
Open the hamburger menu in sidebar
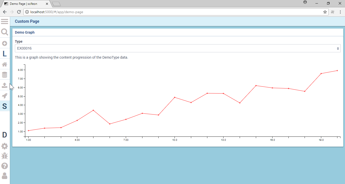click(5, 21)
